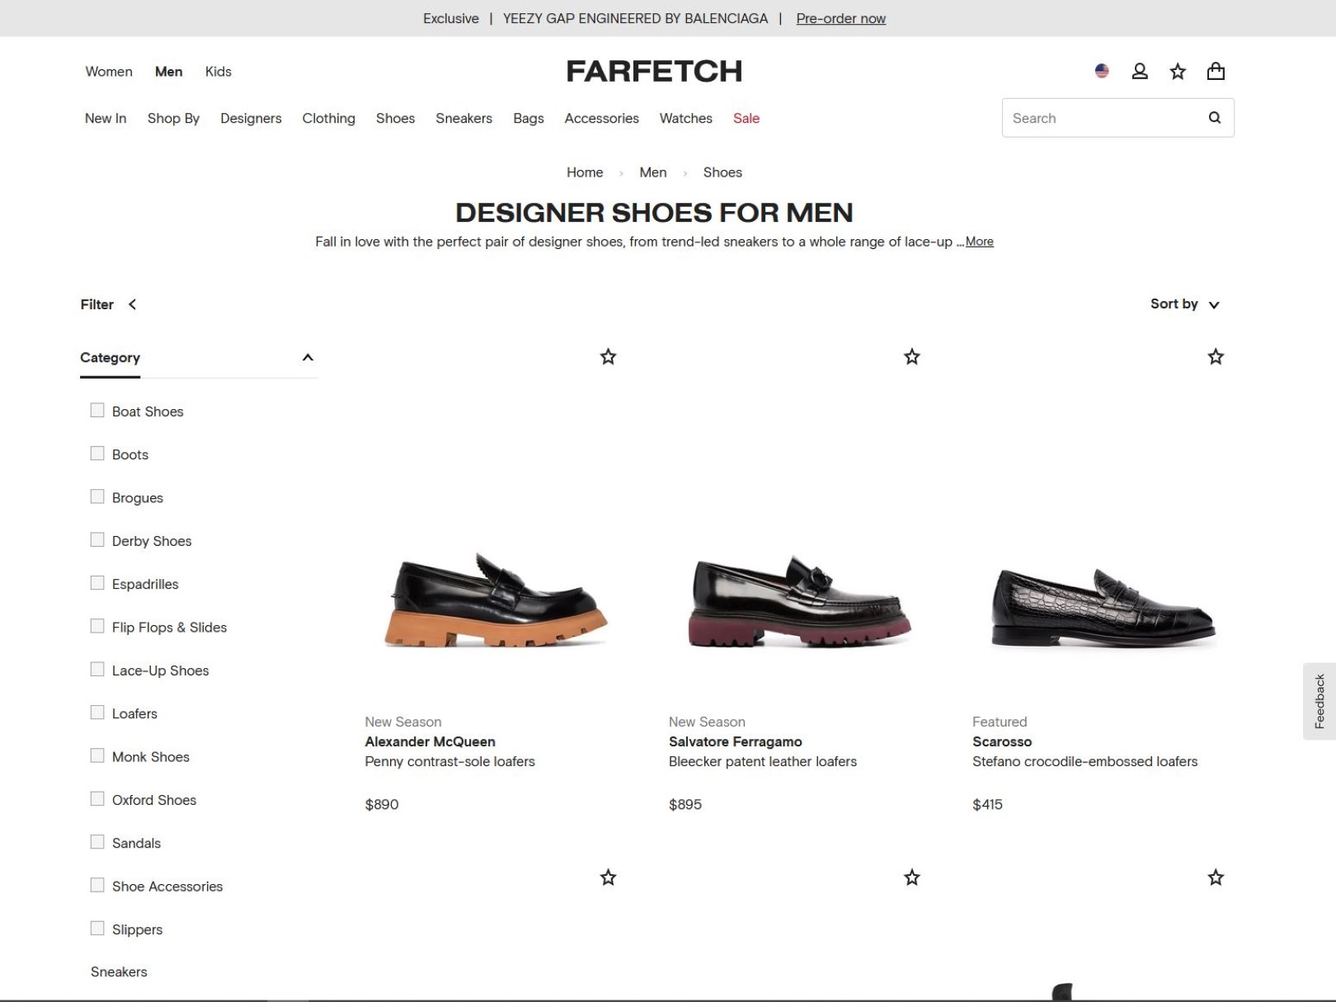Open the Bags menu
The width and height of the screenshot is (1336, 1002).
(x=528, y=118)
